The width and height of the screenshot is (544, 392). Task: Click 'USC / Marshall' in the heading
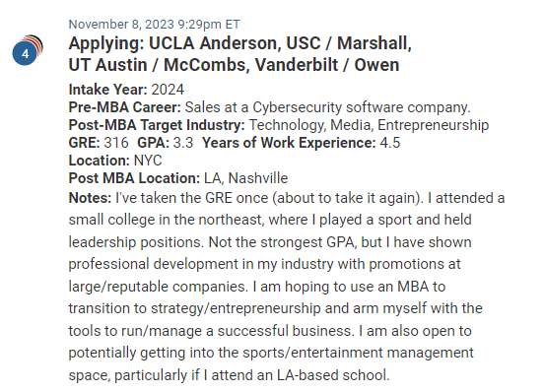[x=348, y=43]
